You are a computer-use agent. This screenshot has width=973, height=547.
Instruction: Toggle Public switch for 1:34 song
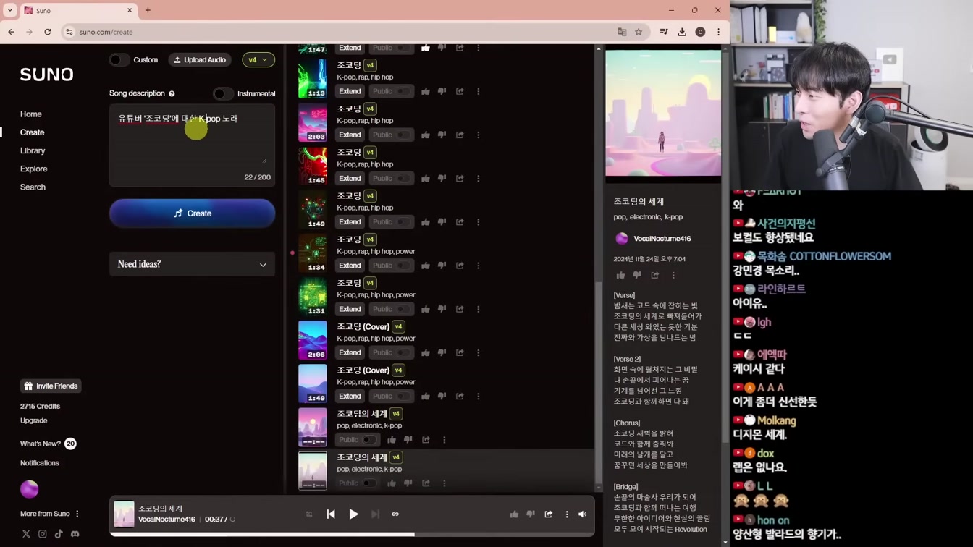(402, 266)
